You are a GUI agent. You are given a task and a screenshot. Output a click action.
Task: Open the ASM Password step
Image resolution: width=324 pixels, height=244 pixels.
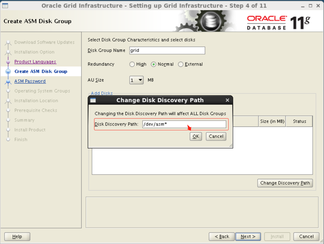[30, 81]
